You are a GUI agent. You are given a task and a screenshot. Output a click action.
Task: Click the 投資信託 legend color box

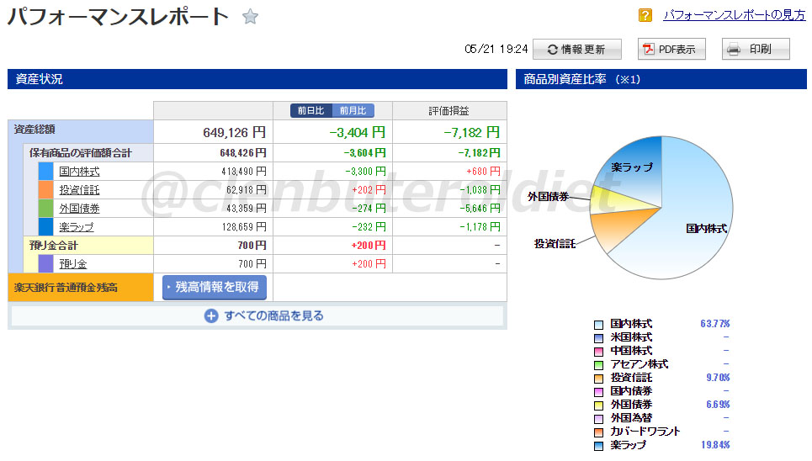tap(598, 379)
